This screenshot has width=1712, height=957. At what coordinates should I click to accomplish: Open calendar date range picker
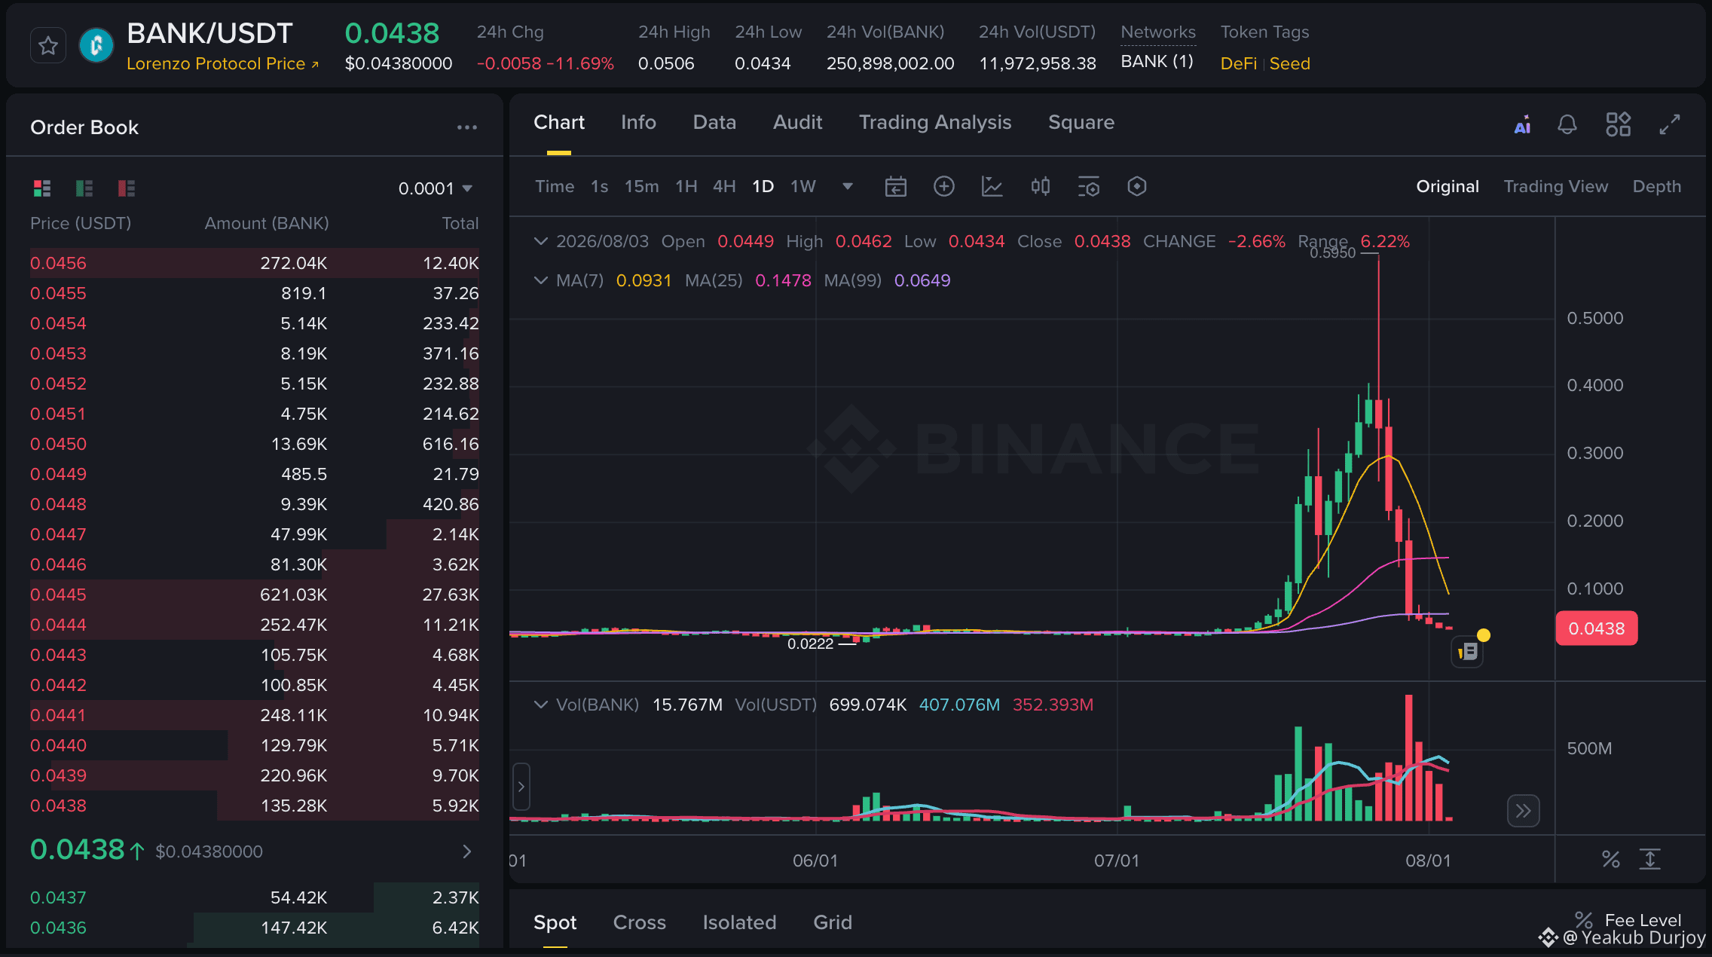tap(896, 186)
